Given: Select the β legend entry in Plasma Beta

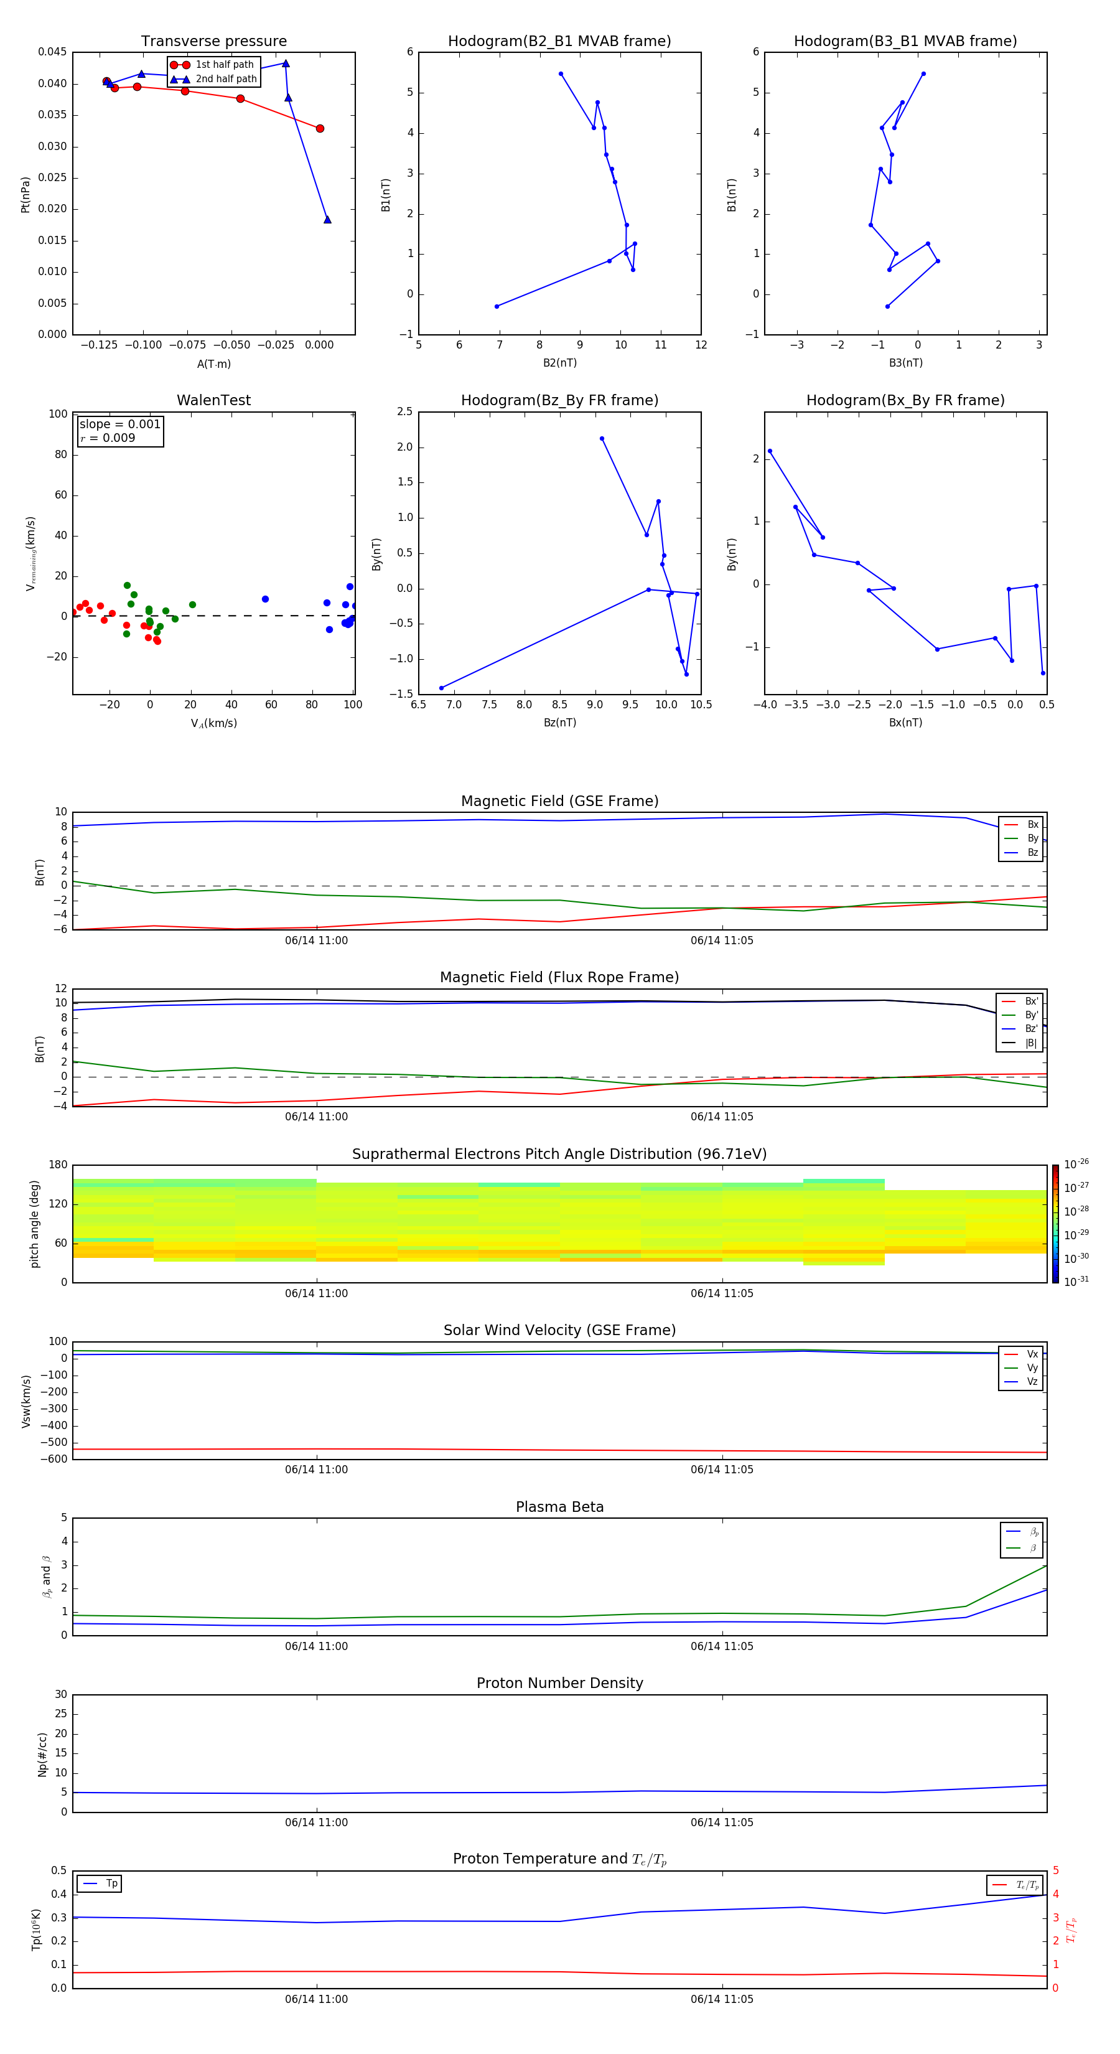Looking at the screenshot, I should (x=1022, y=1548).
